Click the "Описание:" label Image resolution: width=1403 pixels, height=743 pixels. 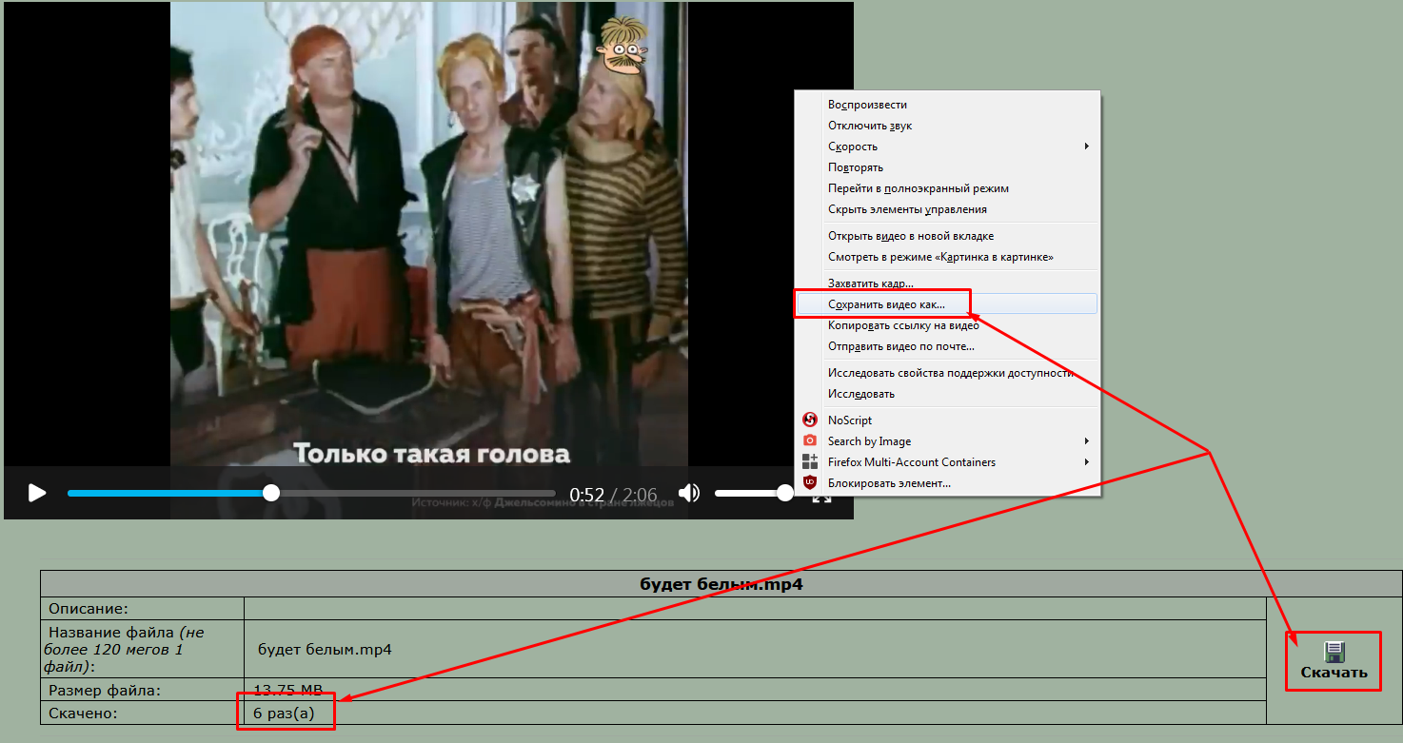(89, 608)
